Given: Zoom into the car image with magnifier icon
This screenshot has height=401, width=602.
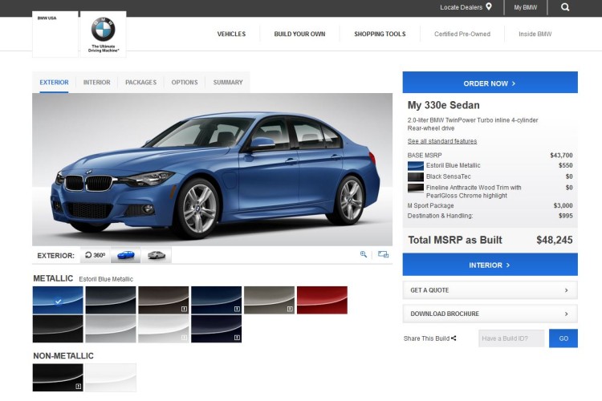Looking at the screenshot, I should click(x=363, y=254).
